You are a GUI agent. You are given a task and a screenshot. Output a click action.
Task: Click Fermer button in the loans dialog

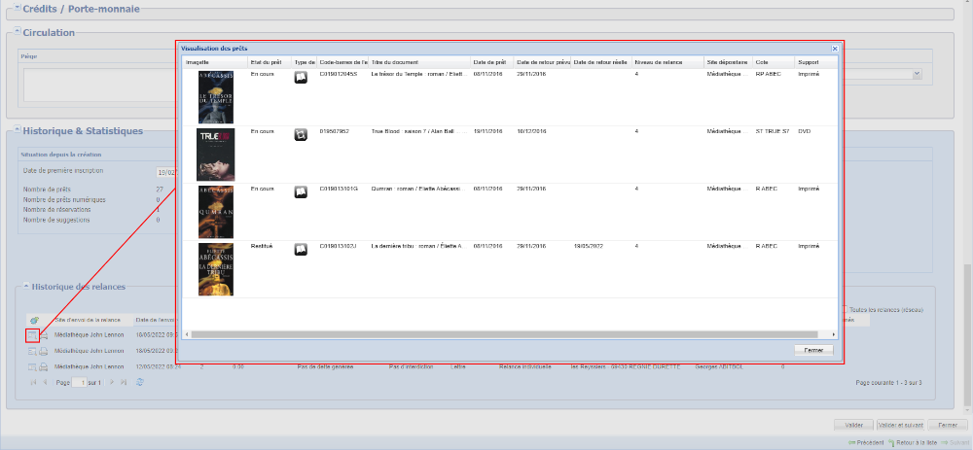(812, 350)
